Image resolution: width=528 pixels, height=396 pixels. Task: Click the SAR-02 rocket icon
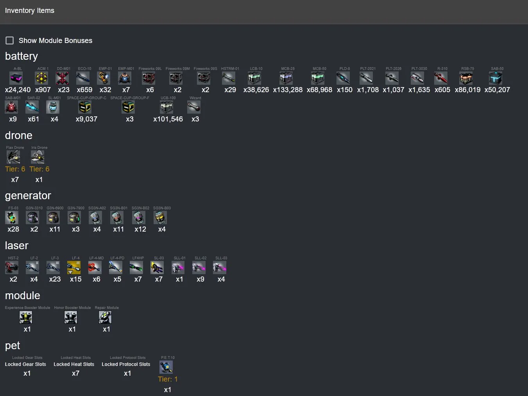(32, 107)
